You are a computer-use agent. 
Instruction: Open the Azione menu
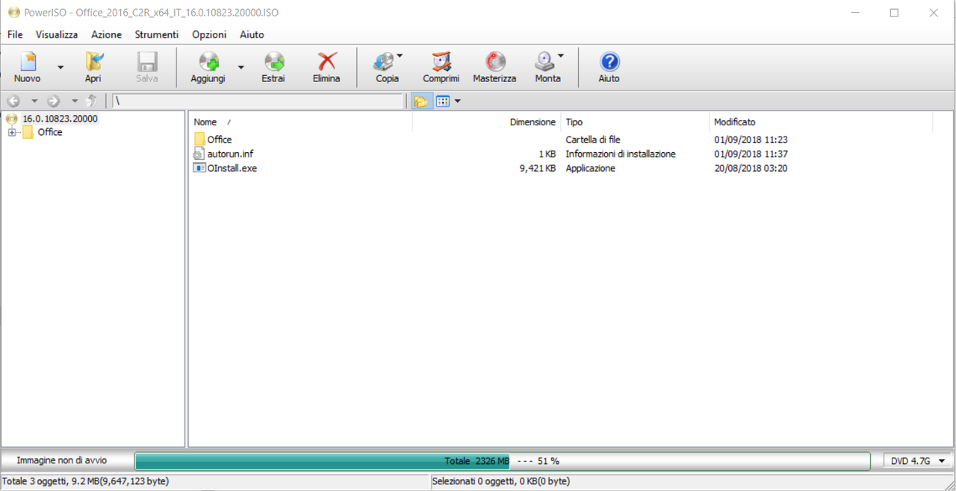[106, 34]
